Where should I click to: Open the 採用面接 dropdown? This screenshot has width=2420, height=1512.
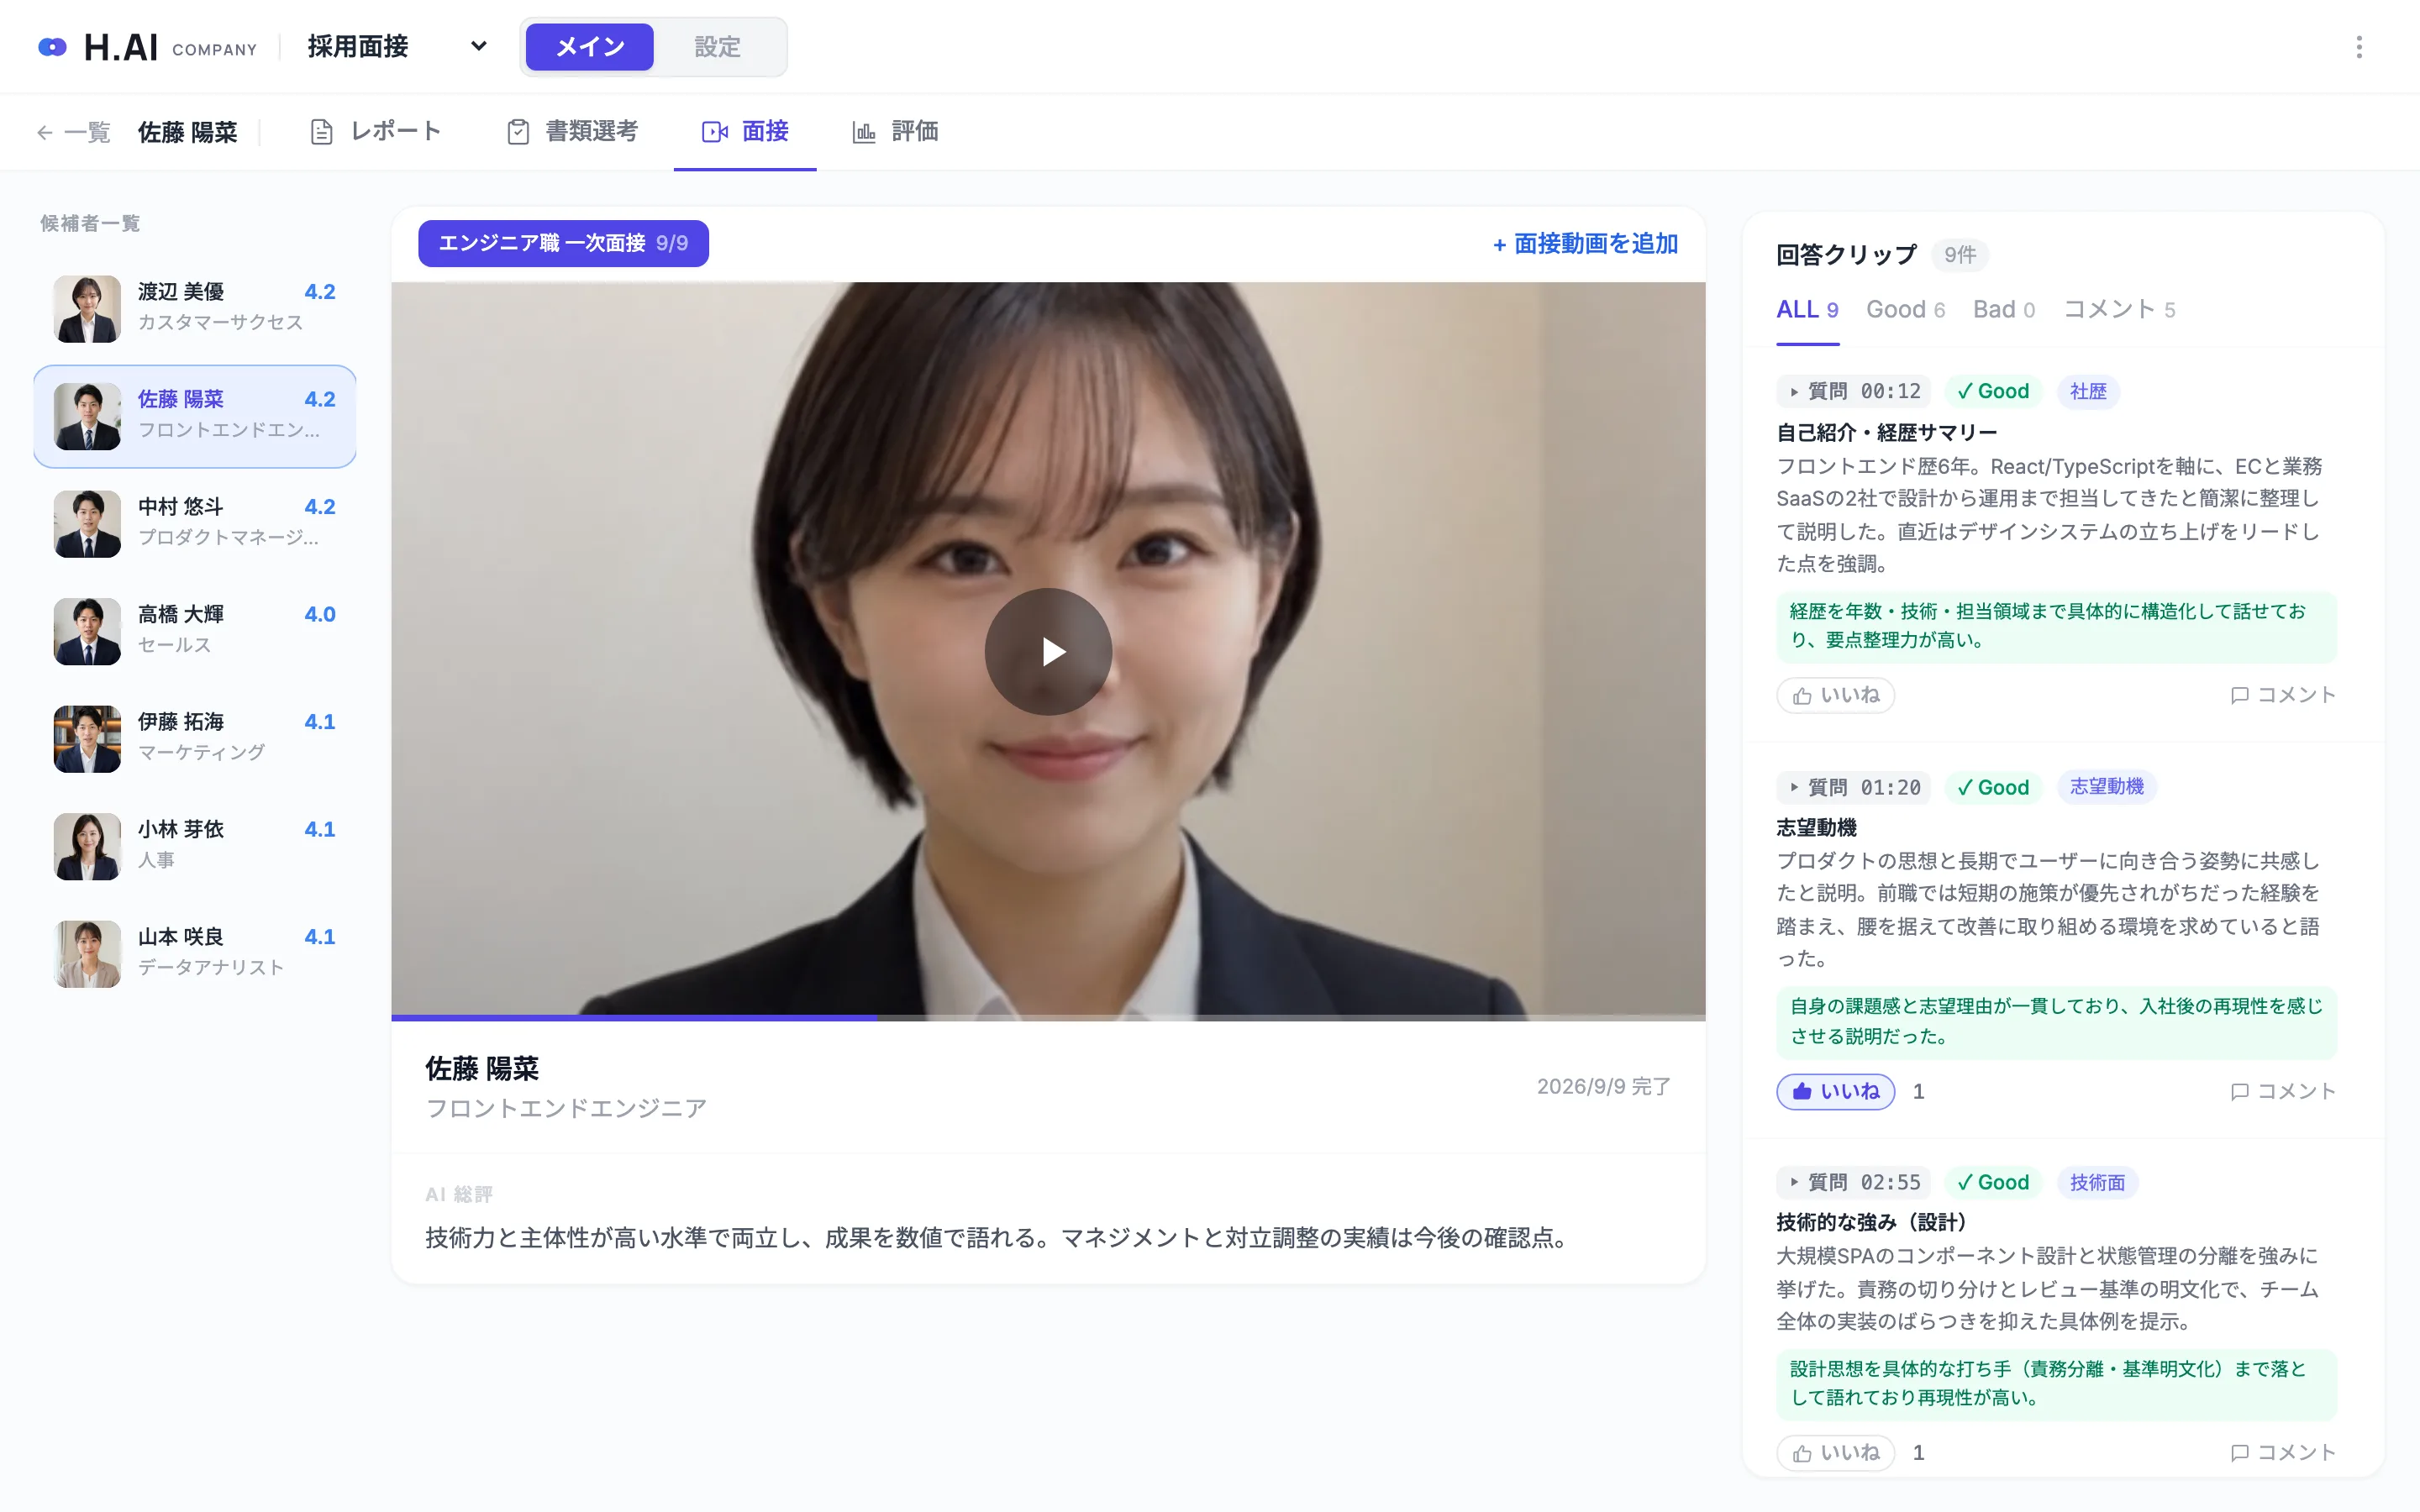[398, 47]
